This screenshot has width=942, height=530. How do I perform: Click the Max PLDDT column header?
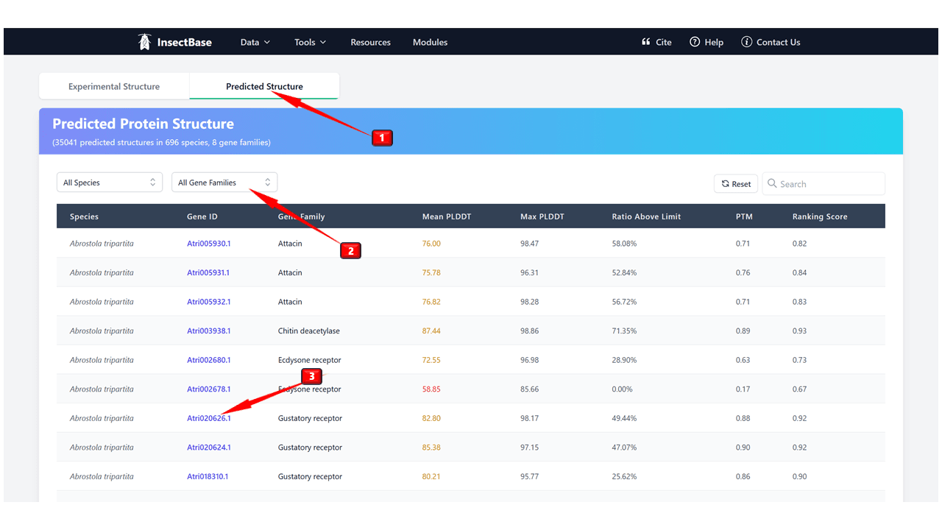point(542,216)
